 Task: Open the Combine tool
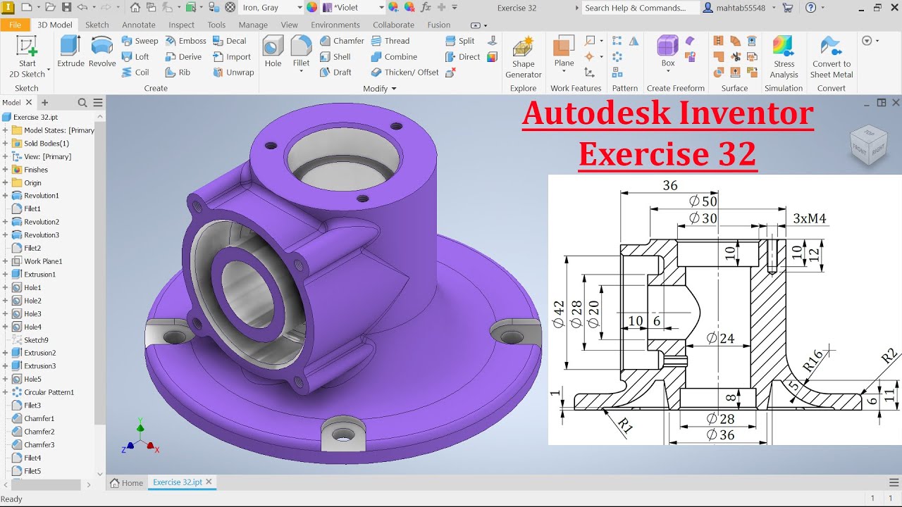394,56
